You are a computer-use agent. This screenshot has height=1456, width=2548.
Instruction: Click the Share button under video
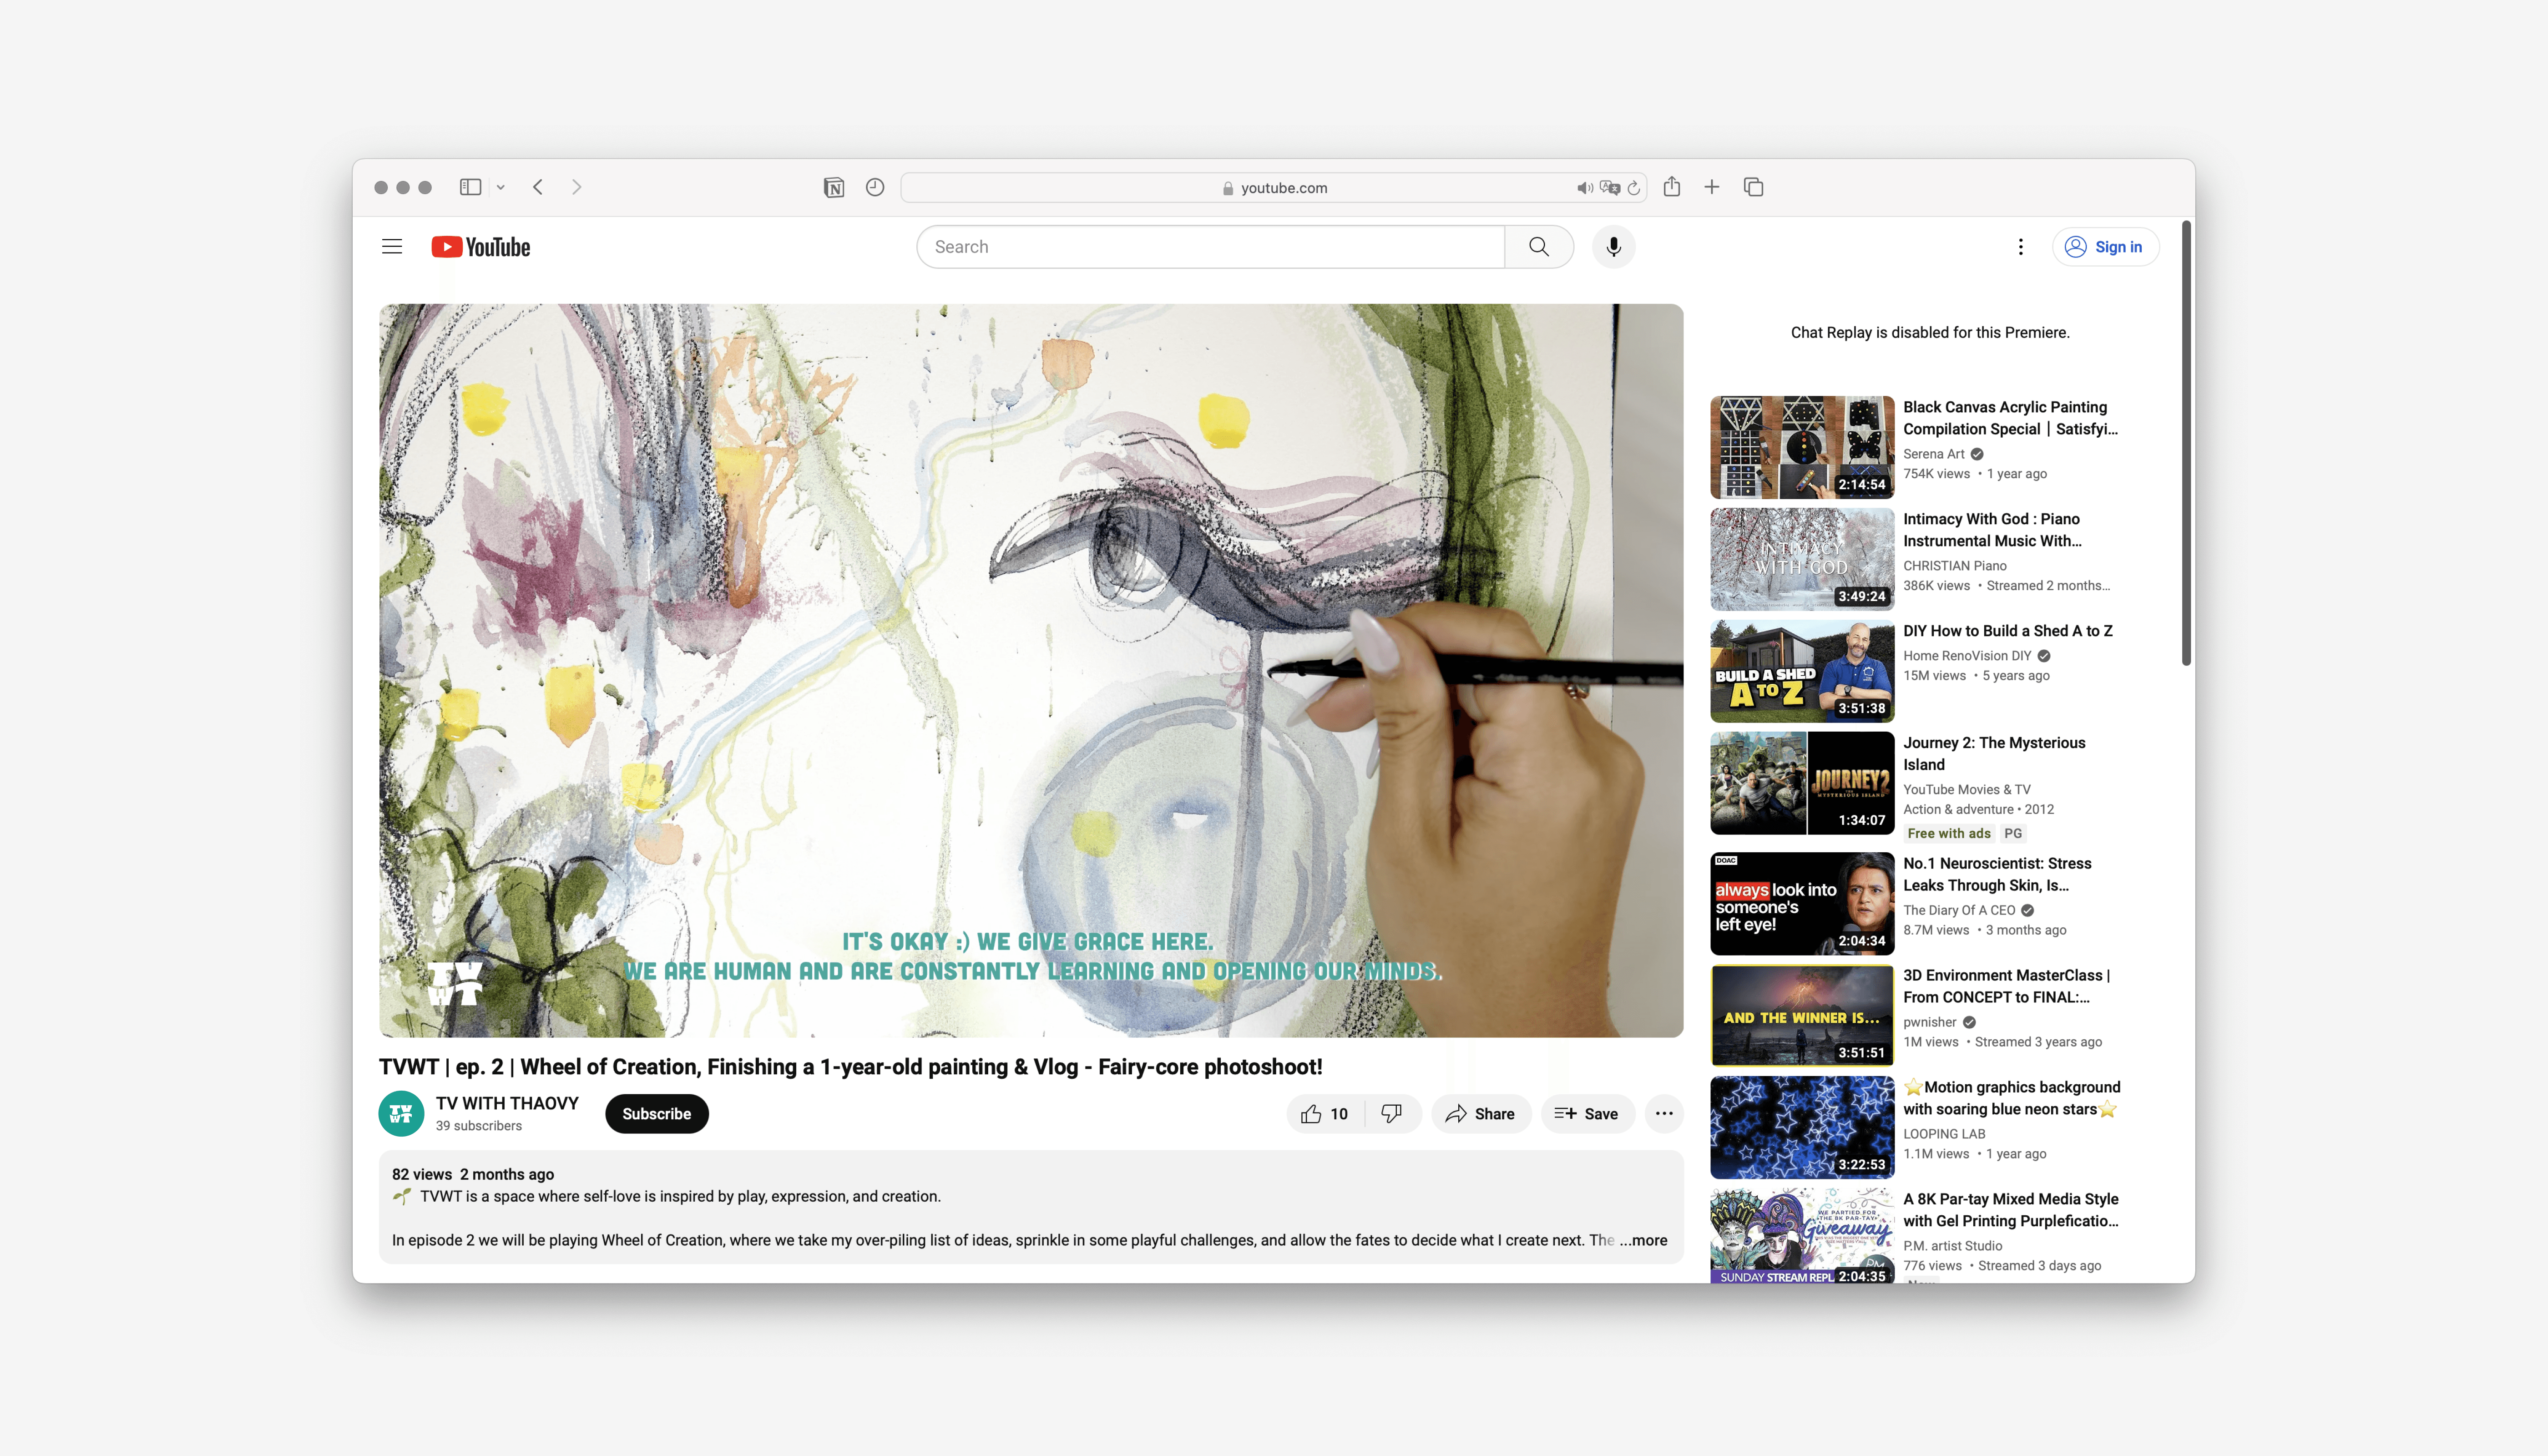(1480, 1114)
